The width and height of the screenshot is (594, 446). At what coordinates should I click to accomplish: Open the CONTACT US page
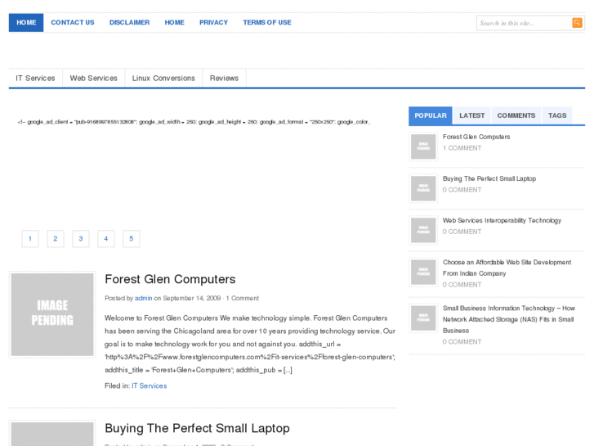pyautogui.click(x=73, y=23)
